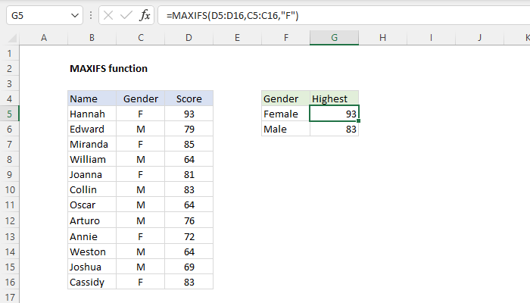Click the 'Cassidy' name cell
This screenshot has height=303, width=530.
(x=92, y=282)
